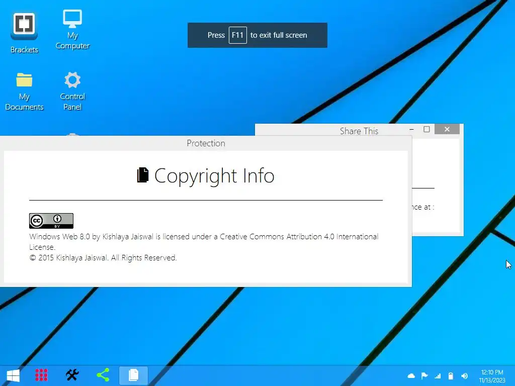Open the flag notification tray icon
This screenshot has width=515, height=386.
pyautogui.click(x=424, y=376)
